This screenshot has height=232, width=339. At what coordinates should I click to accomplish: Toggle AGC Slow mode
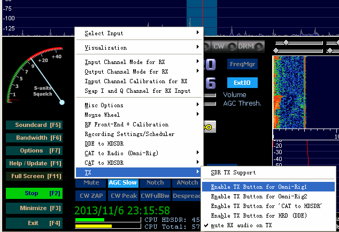point(123,182)
